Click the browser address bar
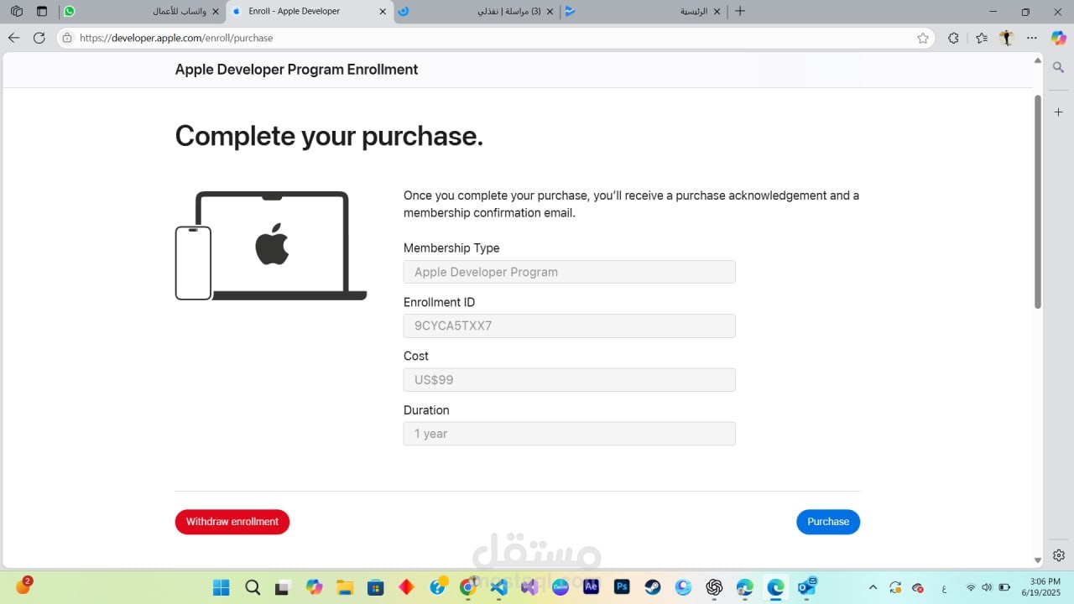 (x=336, y=38)
